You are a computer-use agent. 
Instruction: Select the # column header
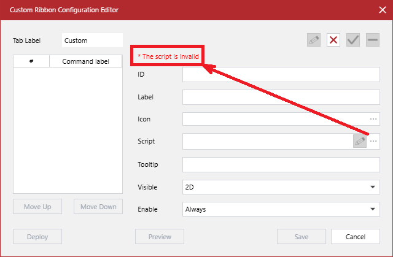click(x=31, y=61)
